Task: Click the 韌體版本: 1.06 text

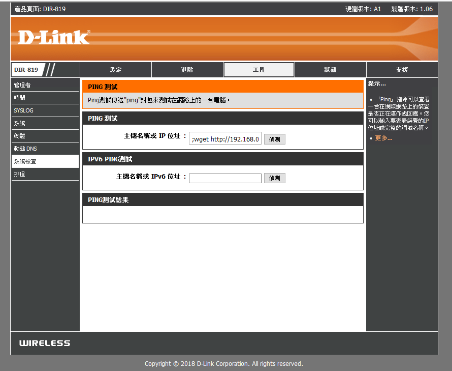Action: coord(412,9)
